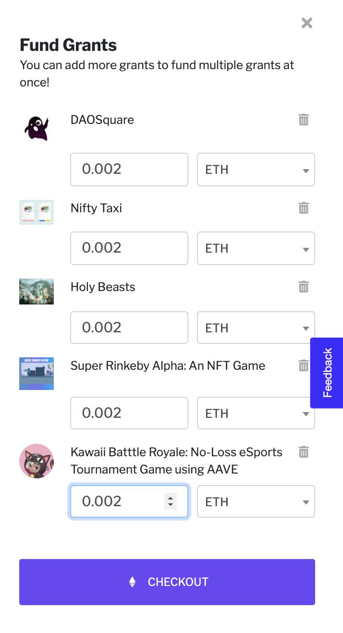
Task: Click the DAOSquare ghost logo
Action: 37,127
